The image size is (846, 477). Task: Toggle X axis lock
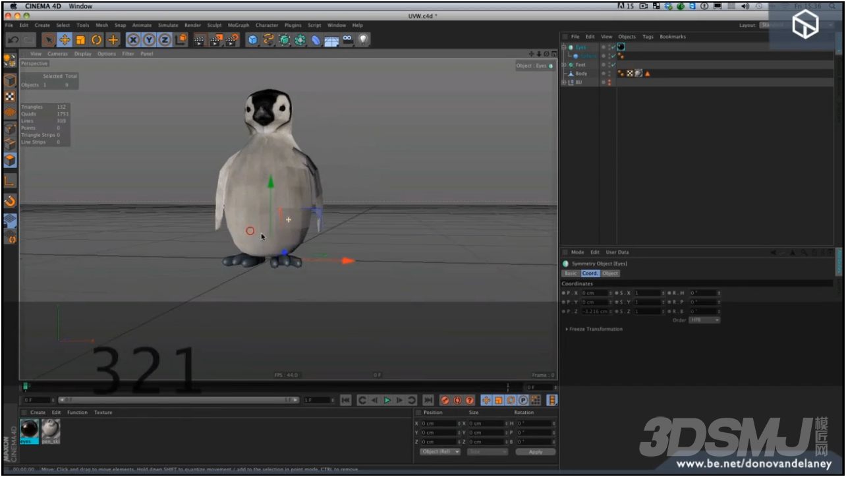[133, 40]
